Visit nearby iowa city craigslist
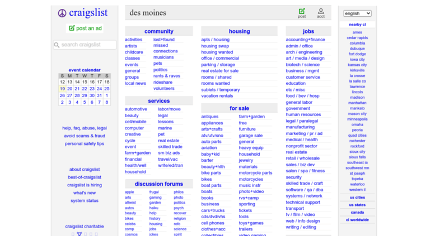 click(357, 59)
